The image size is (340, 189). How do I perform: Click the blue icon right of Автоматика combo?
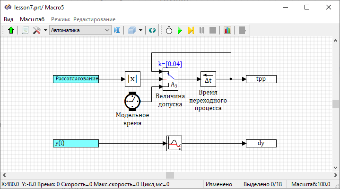point(117,30)
